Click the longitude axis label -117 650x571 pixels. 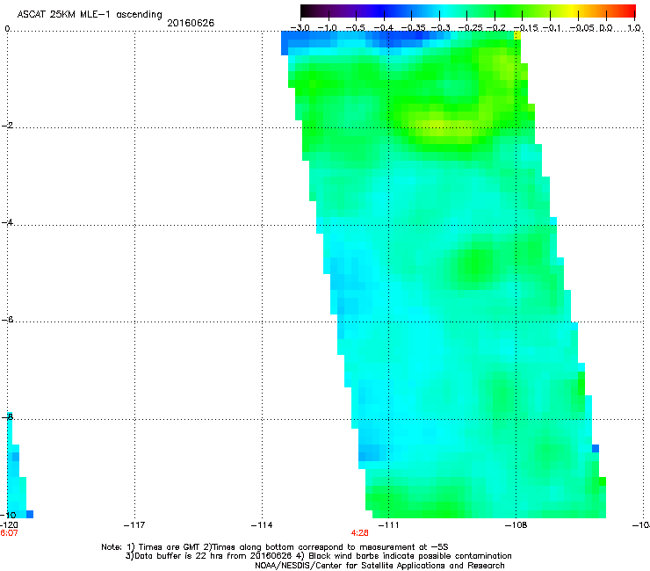click(x=134, y=525)
